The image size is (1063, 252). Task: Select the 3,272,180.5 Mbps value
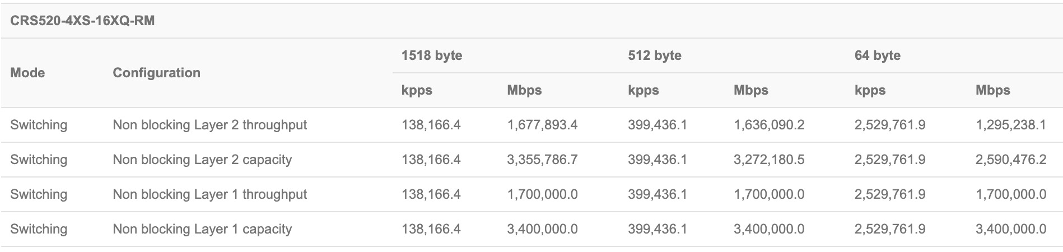click(x=769, y=160)
